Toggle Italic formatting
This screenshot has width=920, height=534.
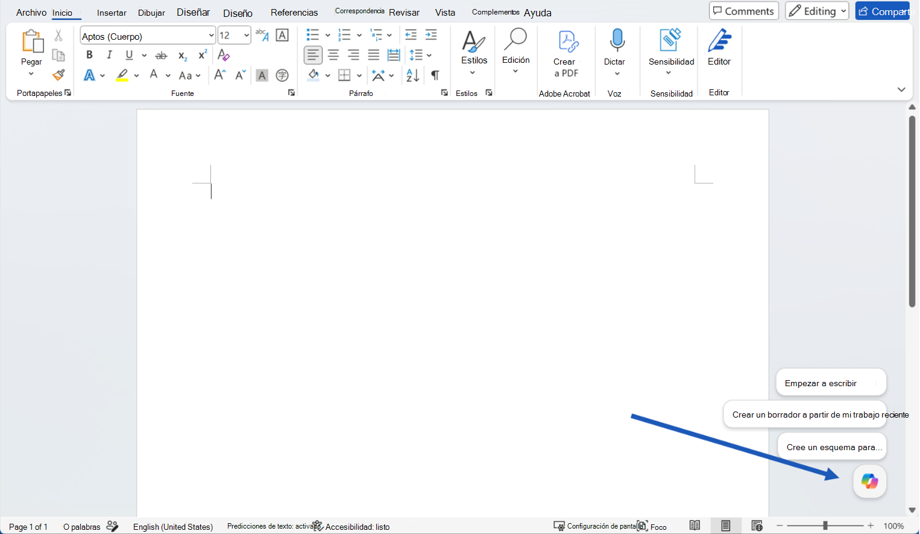[109, 55]
